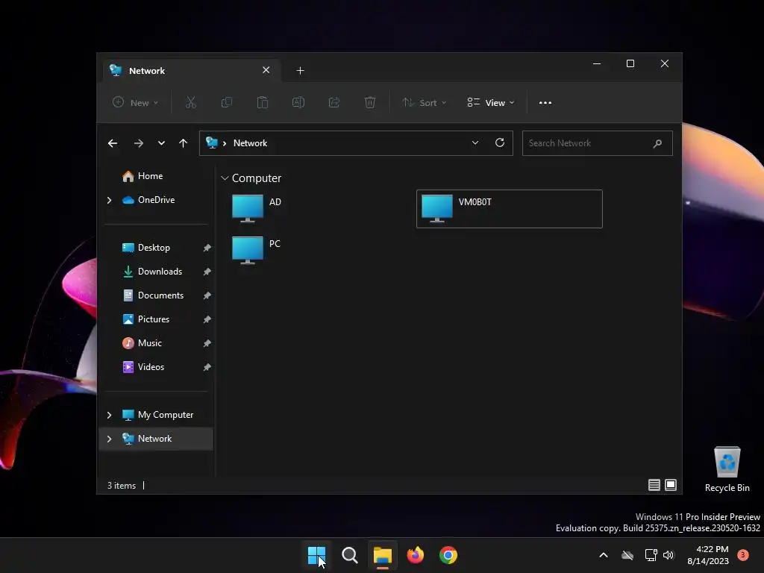Expand Network in the navigation pane
The height and width of the screenshot is (573, 764).
(x=109, y=439)
